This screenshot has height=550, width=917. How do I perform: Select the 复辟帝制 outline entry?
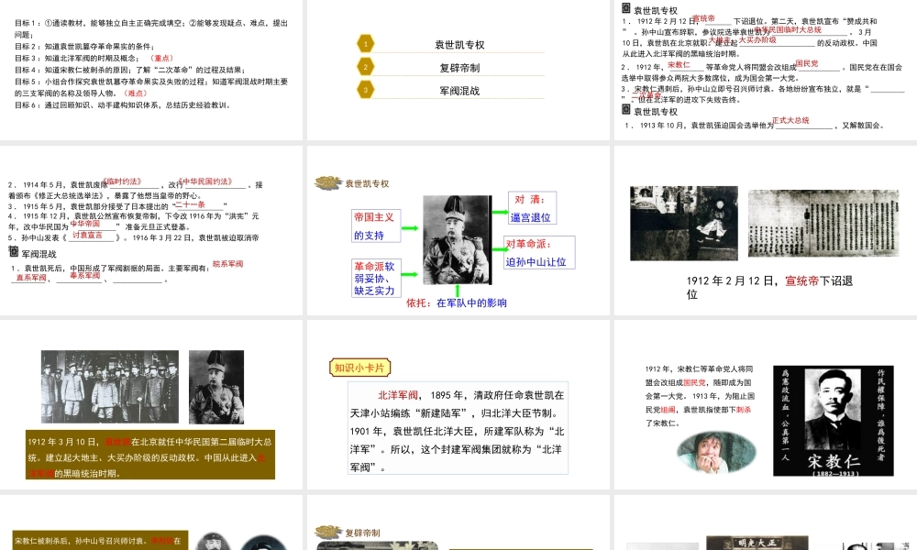[x=459, y=68]
